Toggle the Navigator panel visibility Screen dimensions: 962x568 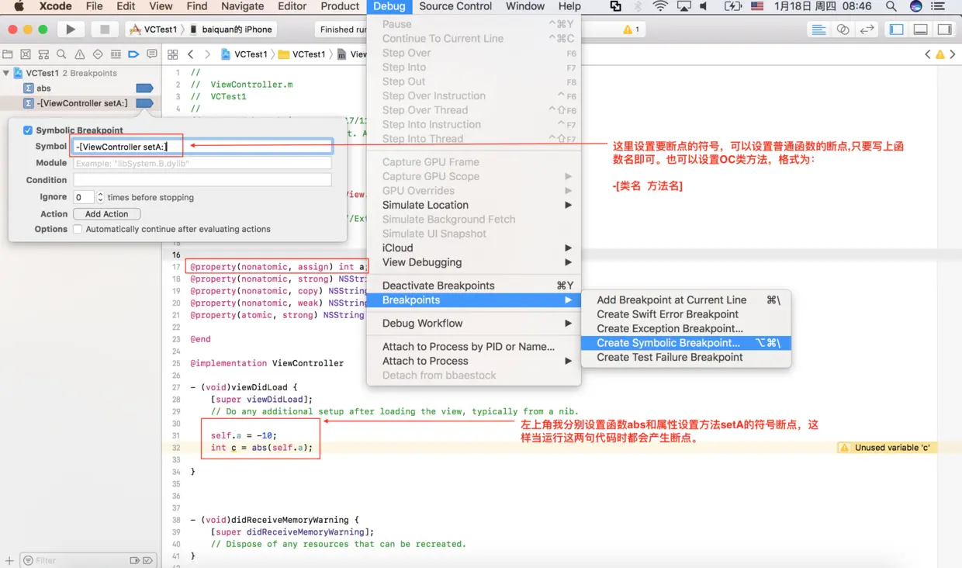897,29
